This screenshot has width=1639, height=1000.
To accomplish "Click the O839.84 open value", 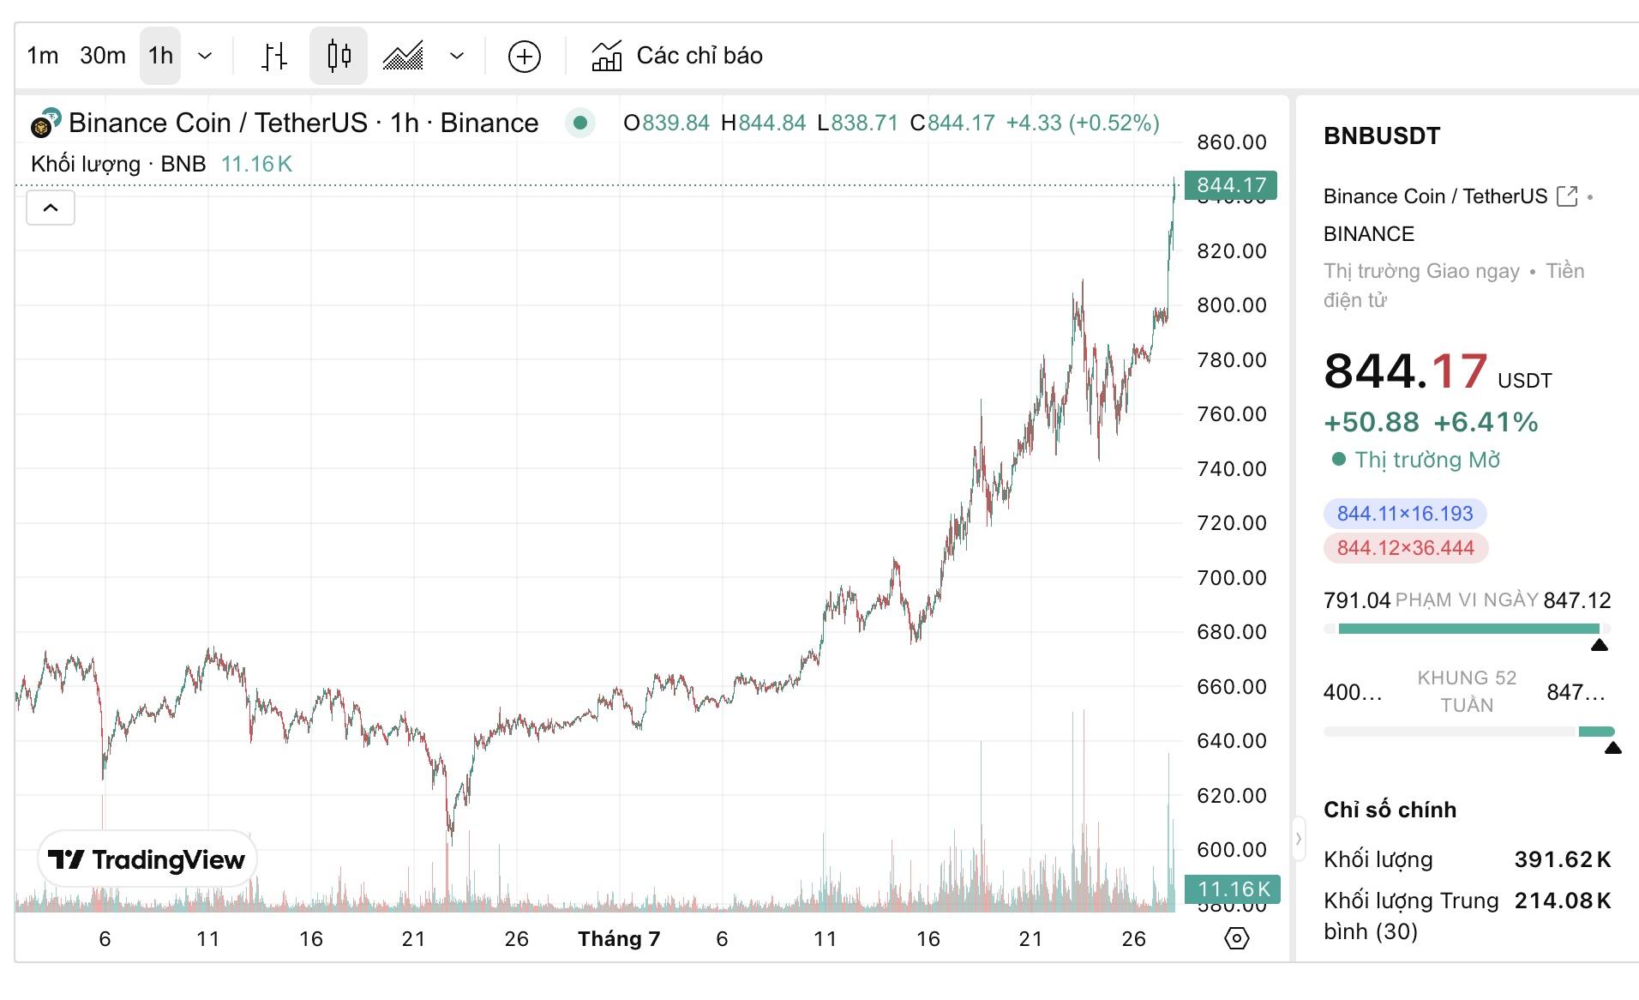I will 667,123.
